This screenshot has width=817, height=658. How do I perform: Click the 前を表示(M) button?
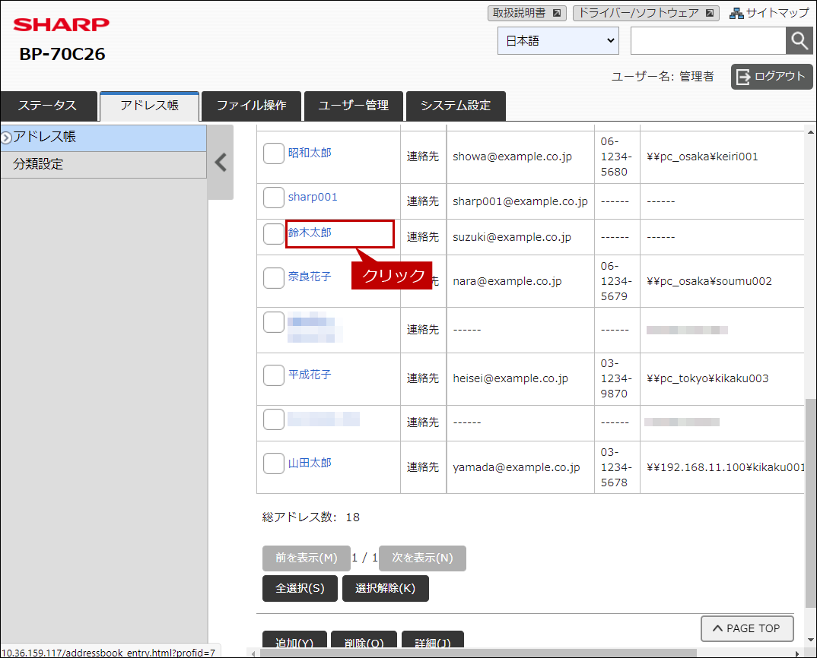tap(307, 558)
